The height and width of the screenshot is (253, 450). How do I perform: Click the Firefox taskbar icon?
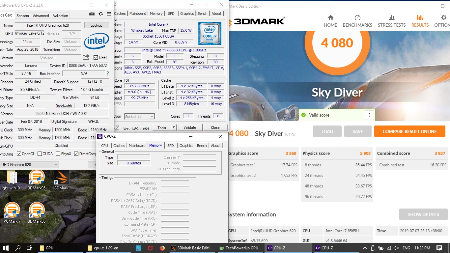(162, 248)
